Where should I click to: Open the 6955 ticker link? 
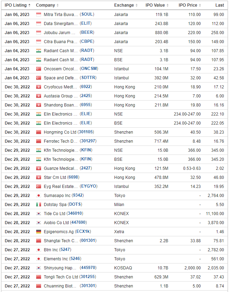click(86, 105)
